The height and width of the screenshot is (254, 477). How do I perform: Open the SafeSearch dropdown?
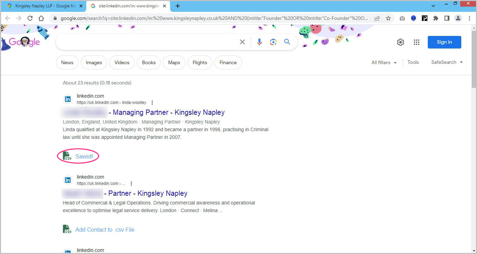pyautogui.click(x=447, y=62)
